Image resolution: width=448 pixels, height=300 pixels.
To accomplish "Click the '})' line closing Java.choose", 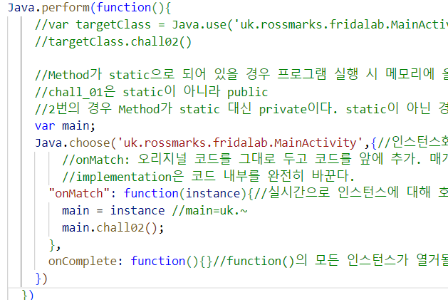I will pos(41,279).
